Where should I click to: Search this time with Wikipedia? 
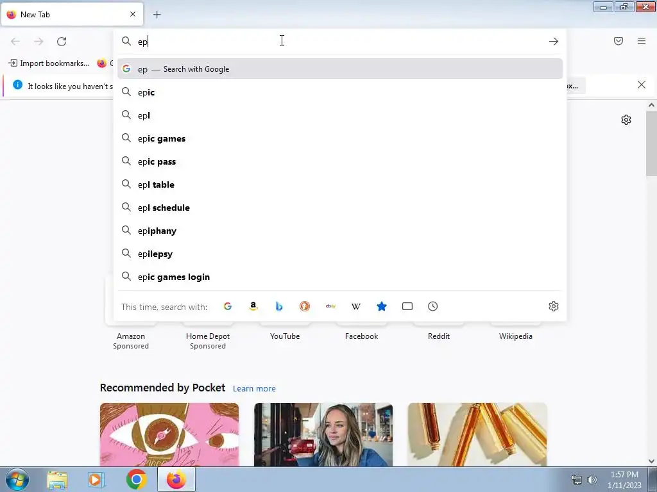click(x=355, y=306)
